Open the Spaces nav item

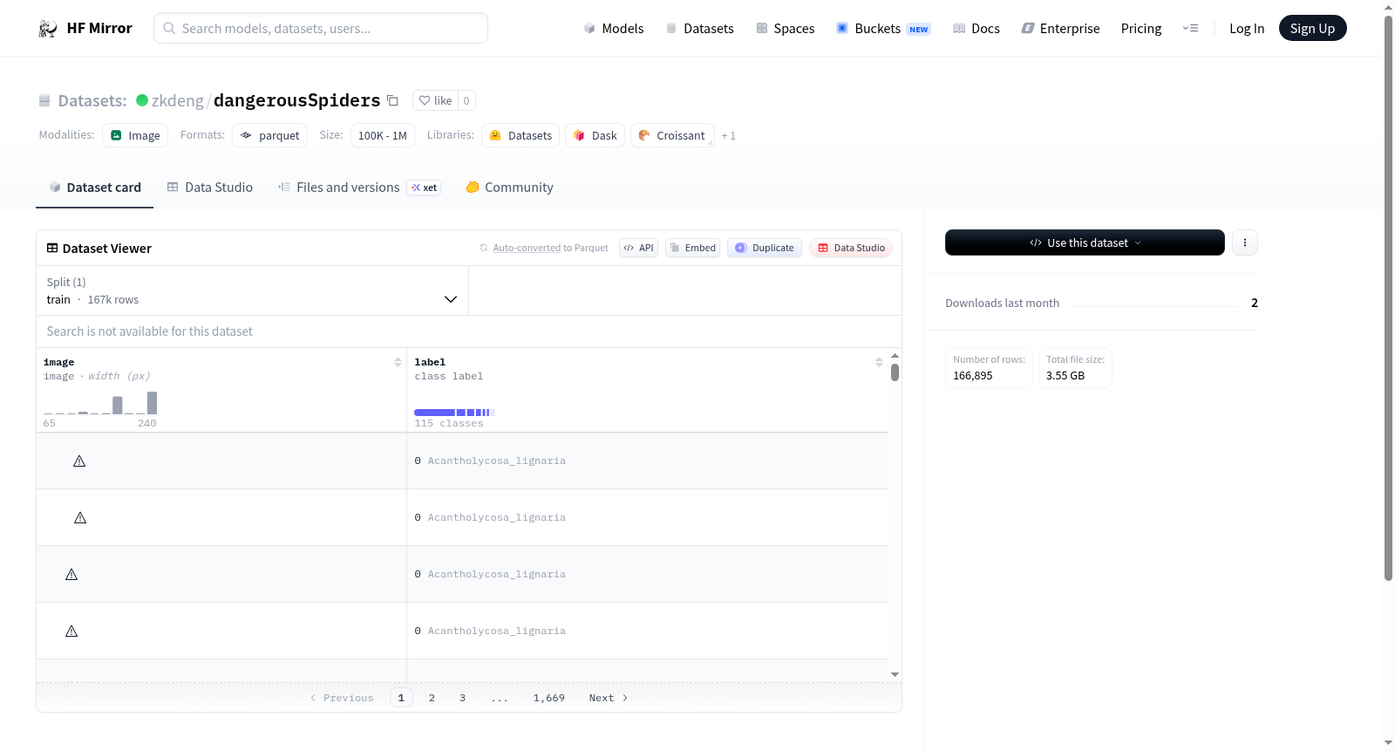pos(785,28)
